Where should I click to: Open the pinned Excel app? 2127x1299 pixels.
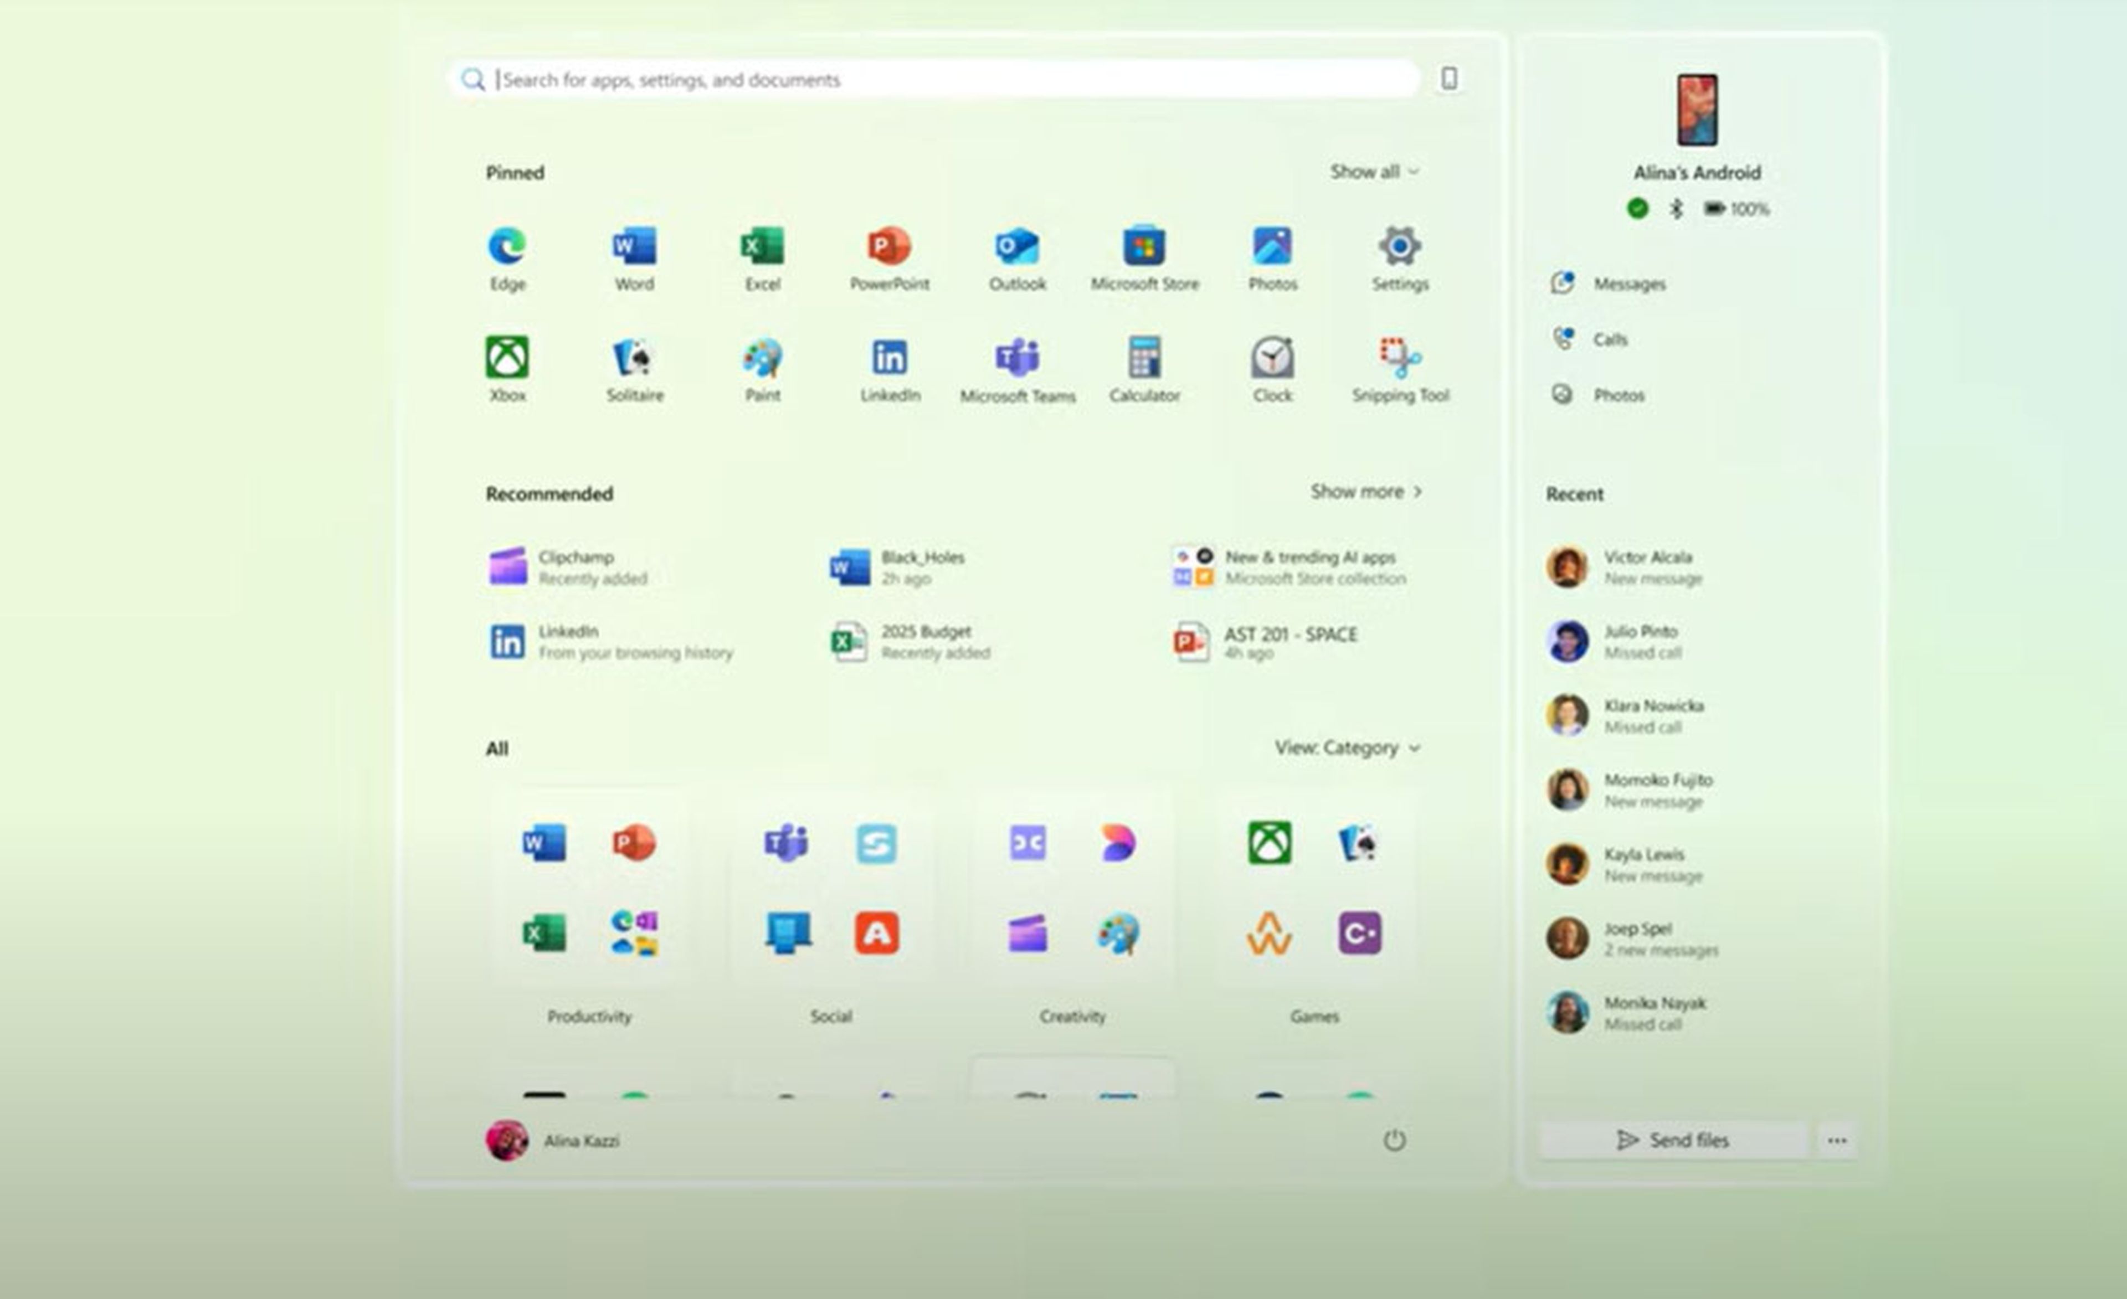pos(762,258)
